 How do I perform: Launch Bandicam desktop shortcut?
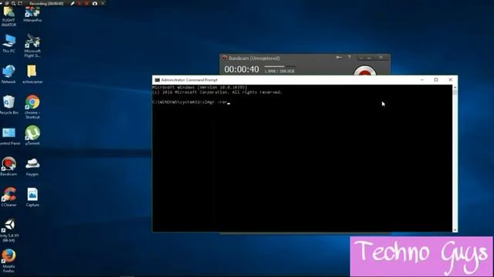[8, 166]
